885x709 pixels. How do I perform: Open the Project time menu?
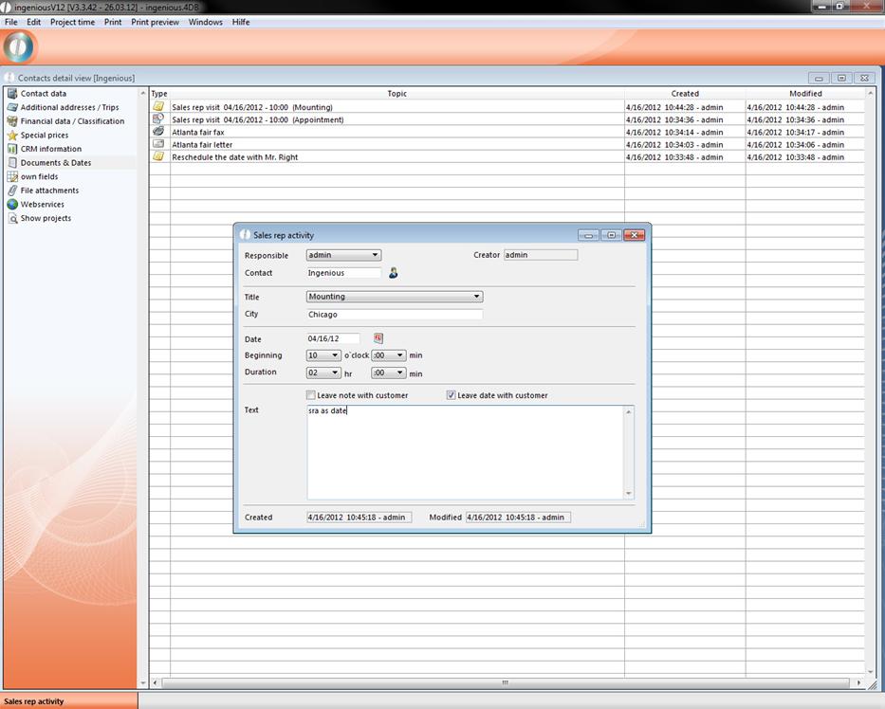72,22
